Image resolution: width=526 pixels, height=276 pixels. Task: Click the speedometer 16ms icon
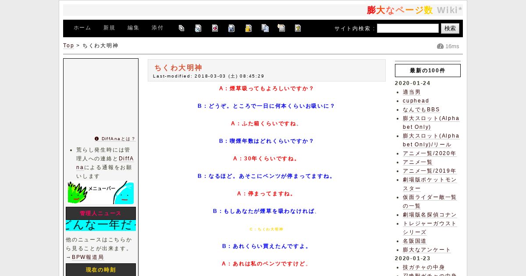(x=441, y=46)
